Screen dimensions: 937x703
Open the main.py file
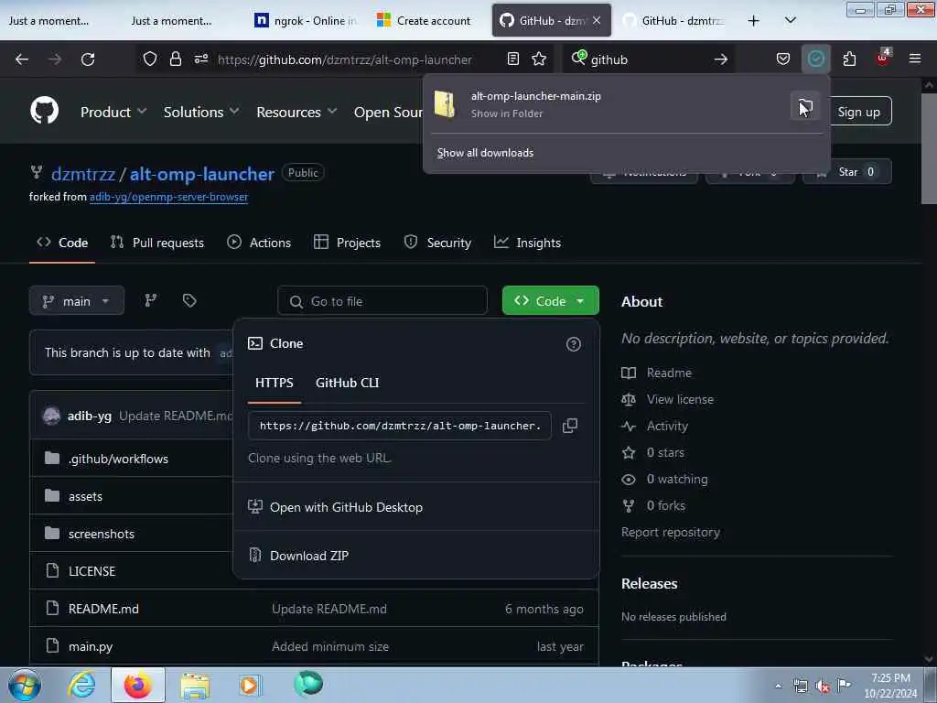pos(91,646)
